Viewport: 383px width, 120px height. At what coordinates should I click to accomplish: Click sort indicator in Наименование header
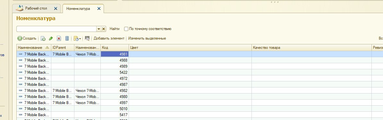point(47,48)
